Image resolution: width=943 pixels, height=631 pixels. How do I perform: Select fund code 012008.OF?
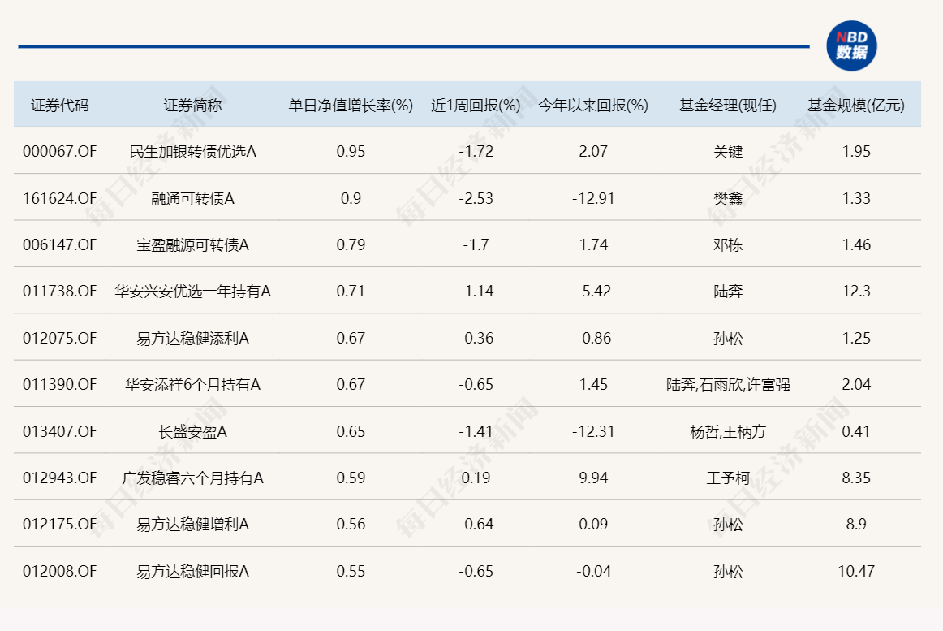59,571
